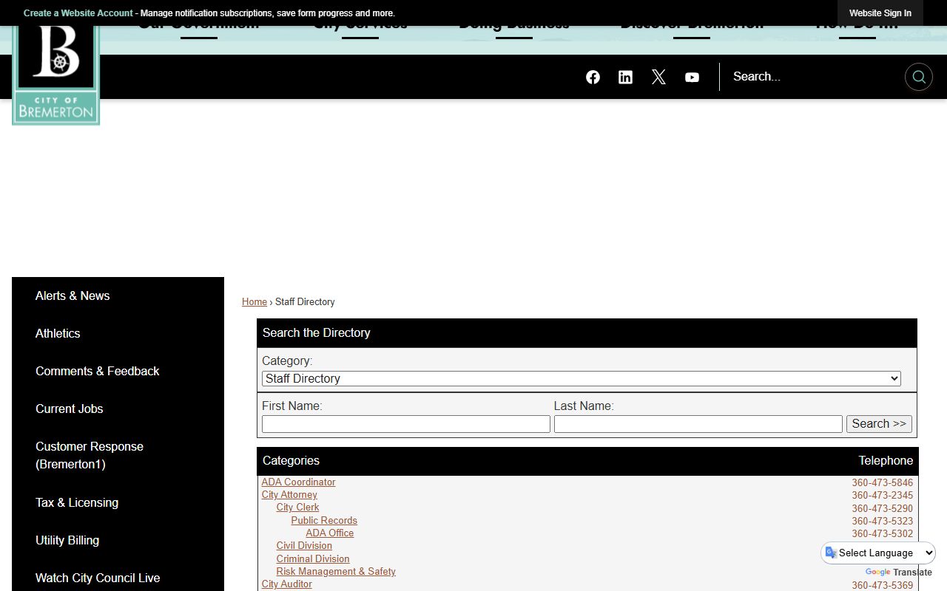Click phone number 360-473-5290

click(x=882, y=509)
